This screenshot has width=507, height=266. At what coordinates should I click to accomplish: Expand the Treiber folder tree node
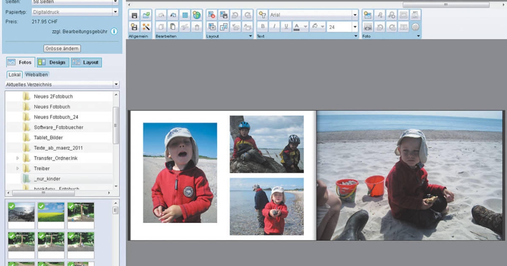click(x=17, y=168)
